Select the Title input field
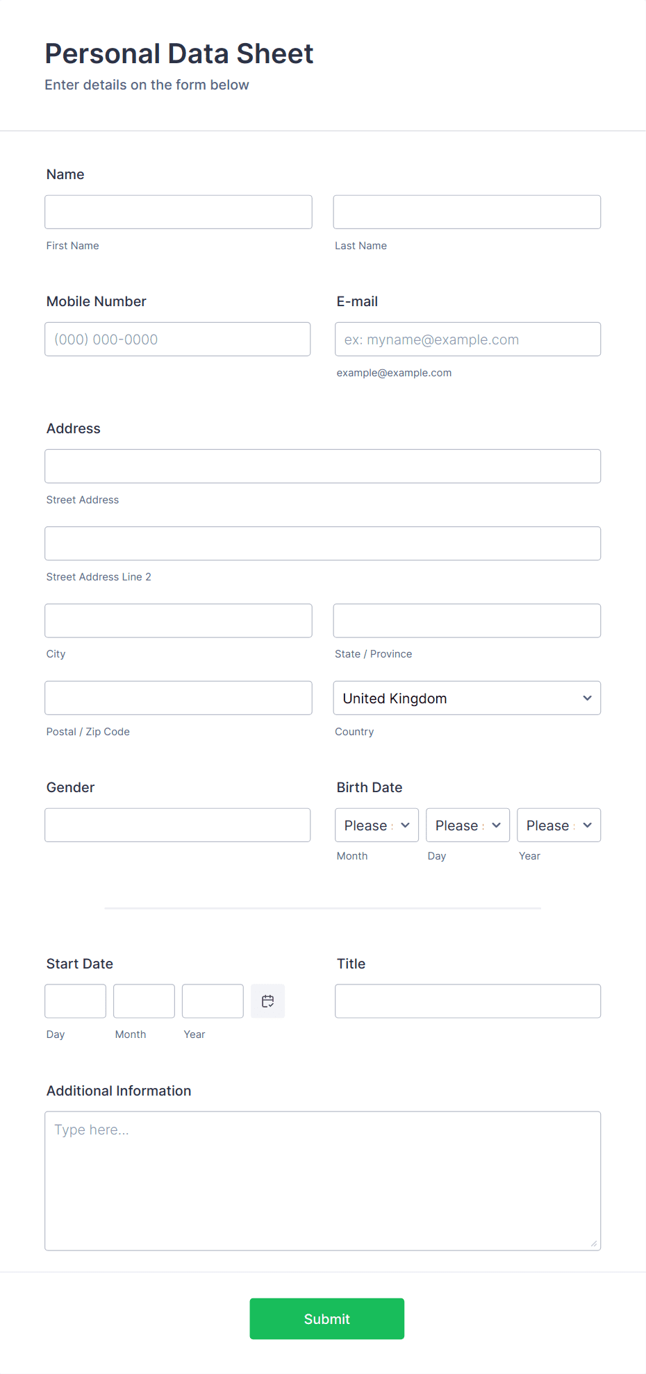The width and height of the screenshot is (646, 1374). [467, 1000]
